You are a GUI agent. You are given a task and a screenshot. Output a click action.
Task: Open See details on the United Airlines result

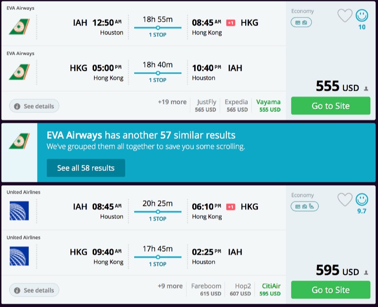(34, 290)
